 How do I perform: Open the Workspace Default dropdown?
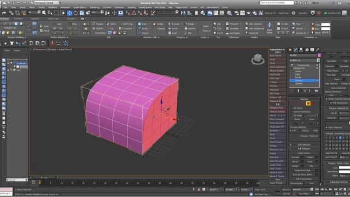[x=46, y=3]
